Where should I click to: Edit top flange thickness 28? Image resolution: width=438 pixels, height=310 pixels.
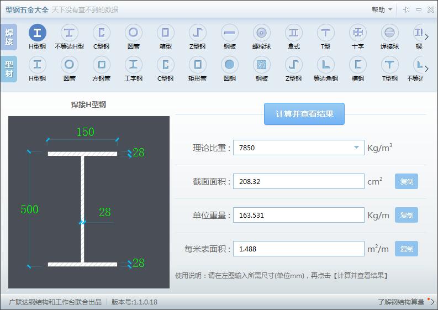pos(139,153)
